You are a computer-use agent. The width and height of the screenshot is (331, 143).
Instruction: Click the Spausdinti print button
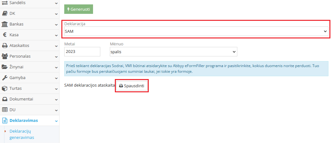point(132,86)
